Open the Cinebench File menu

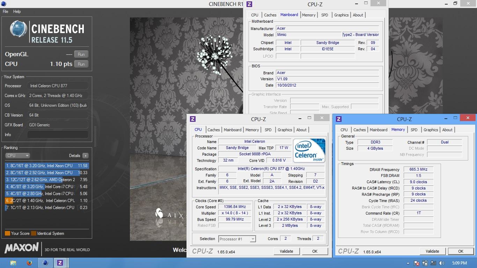pyautogui.click(x=6, y=12)
